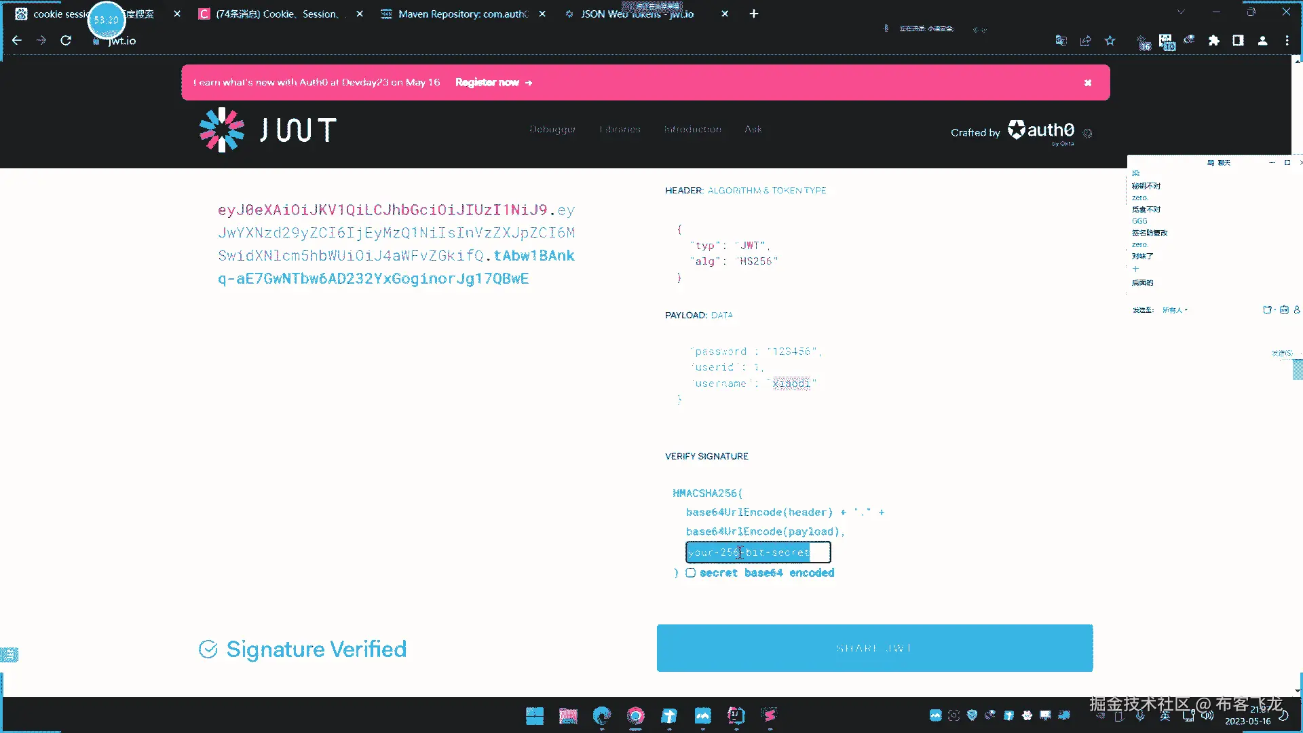This screenshot has height=733, width=1303.
Task: Open the Edge browser in taskbar
Action: click(601, 715)
